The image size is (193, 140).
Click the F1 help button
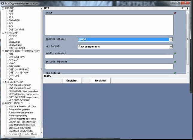point(183,8)
